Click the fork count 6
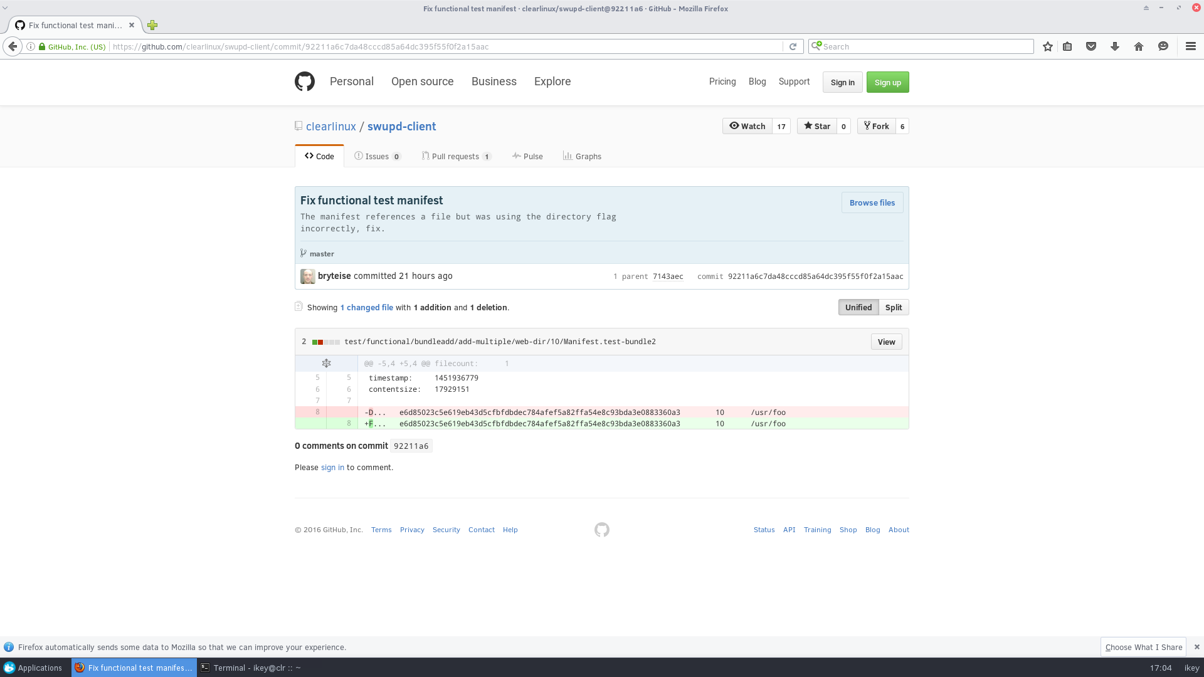The height and width of the screenshot is (677, 1204). point(902,126)
